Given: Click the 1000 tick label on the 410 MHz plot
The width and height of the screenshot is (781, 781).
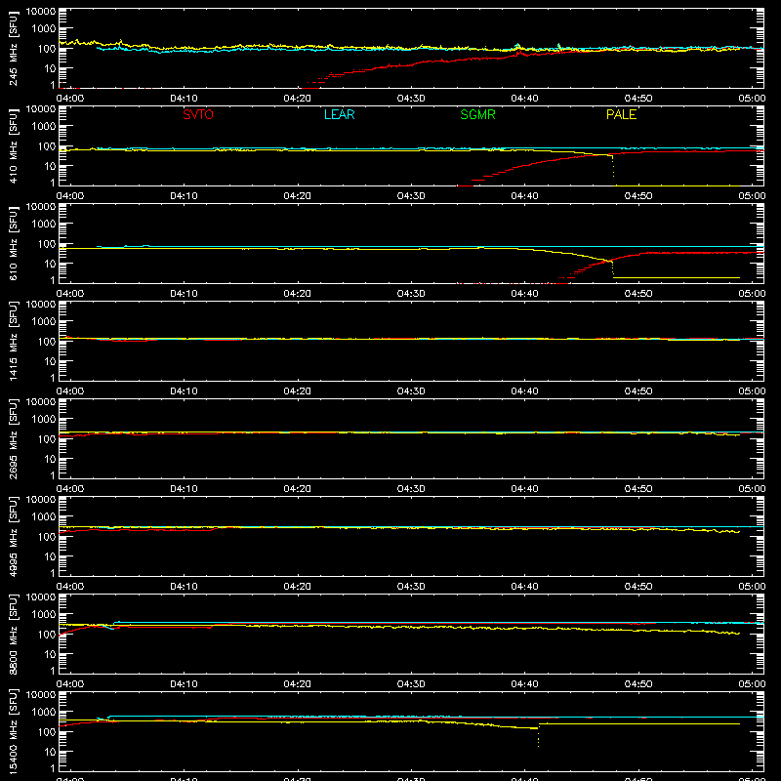Looking at the screenshot, I should point(44,127).
